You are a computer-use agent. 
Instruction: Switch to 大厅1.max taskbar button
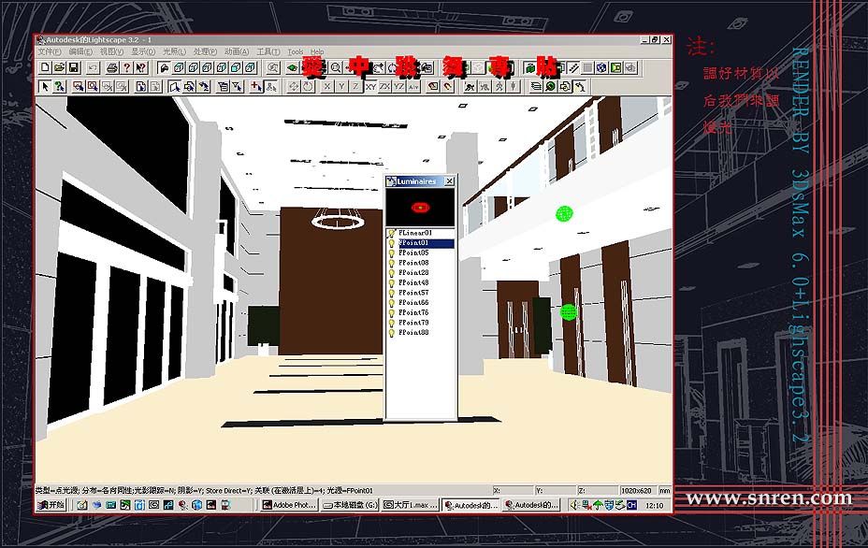coord(411,505)
